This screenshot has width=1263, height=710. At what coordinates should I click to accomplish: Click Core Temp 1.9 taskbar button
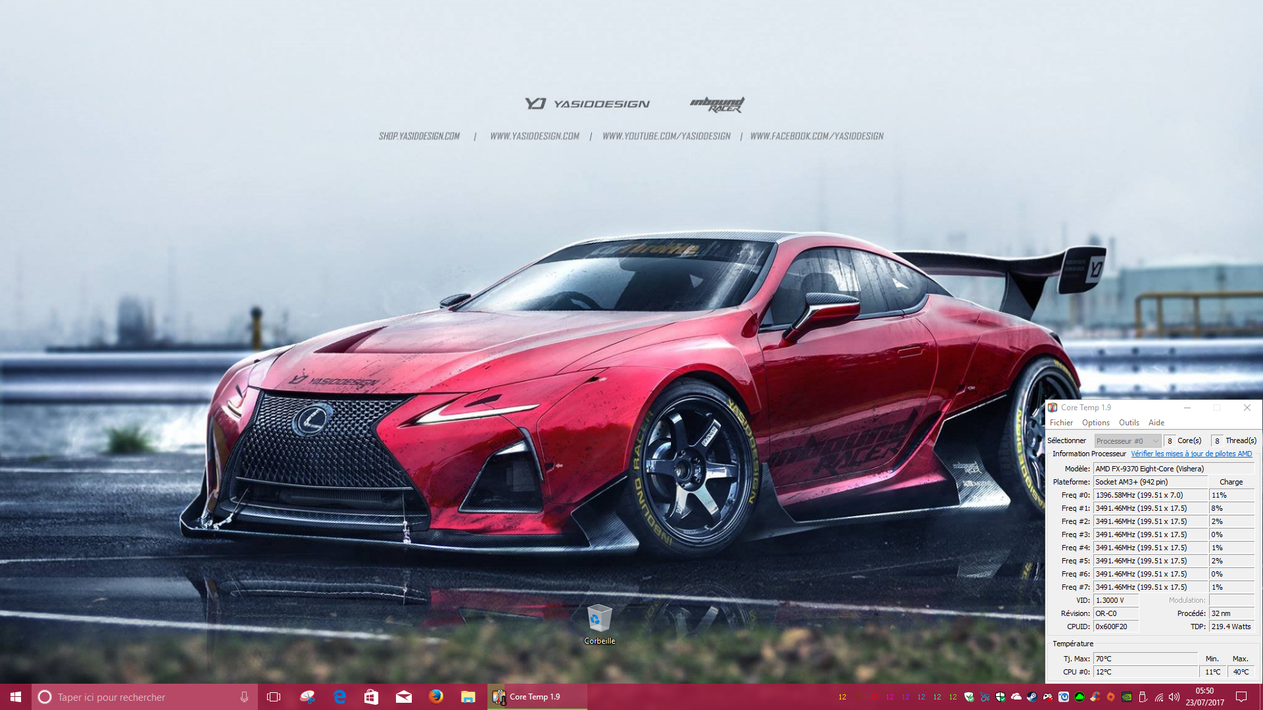coord(536,697)
